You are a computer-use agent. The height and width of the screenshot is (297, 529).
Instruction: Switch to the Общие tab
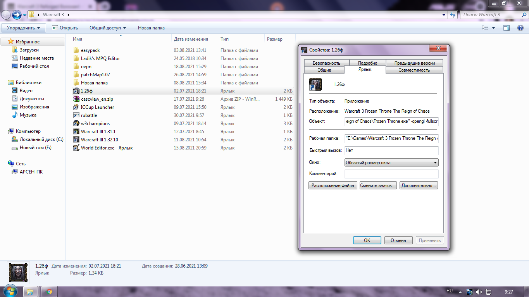click(324, 70)
